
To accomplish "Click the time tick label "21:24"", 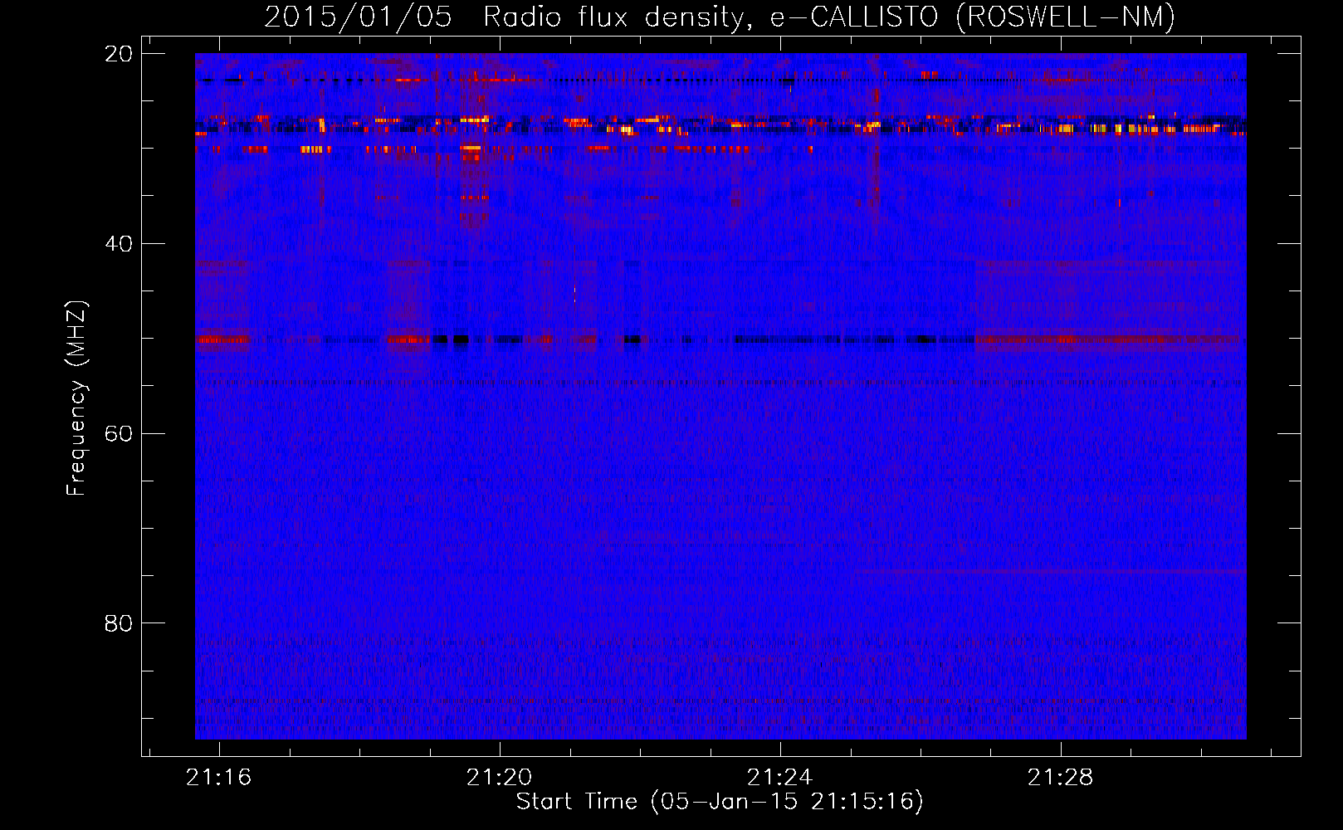I will point(779,778).
